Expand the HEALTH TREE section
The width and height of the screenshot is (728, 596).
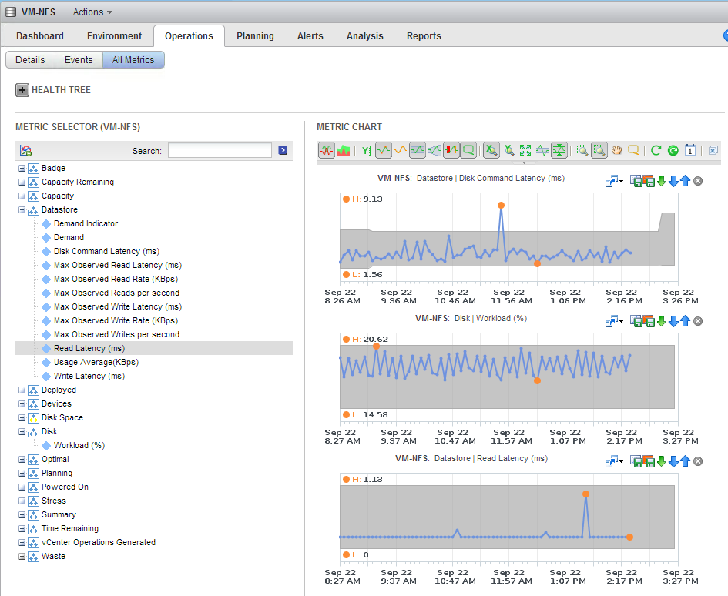pos(22,90)
